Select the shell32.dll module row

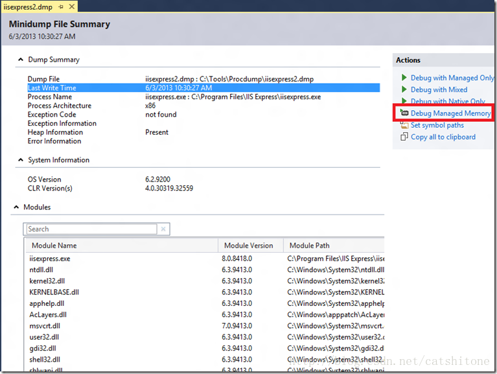(x=205, y=360)
